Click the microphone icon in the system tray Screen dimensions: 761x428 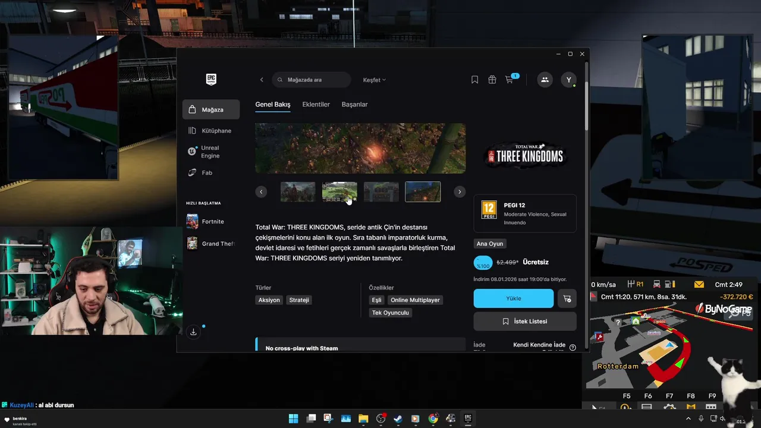pyautogui.click(x=701, y=418)
